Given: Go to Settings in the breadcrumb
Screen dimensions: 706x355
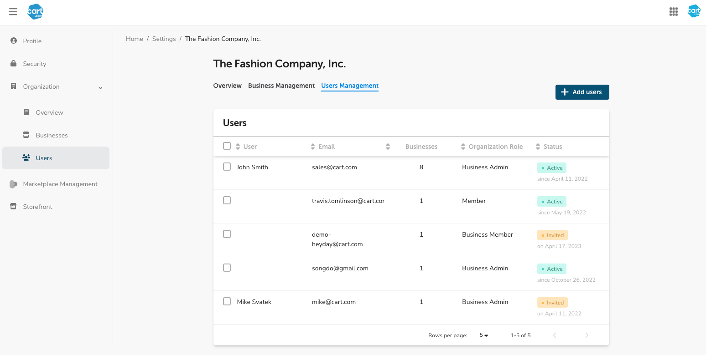Looking at the screenshot, I should pos(164,39).
